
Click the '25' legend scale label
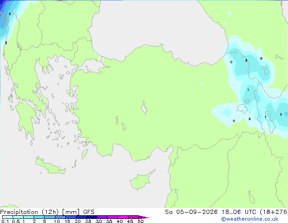(x=88, y=221)
